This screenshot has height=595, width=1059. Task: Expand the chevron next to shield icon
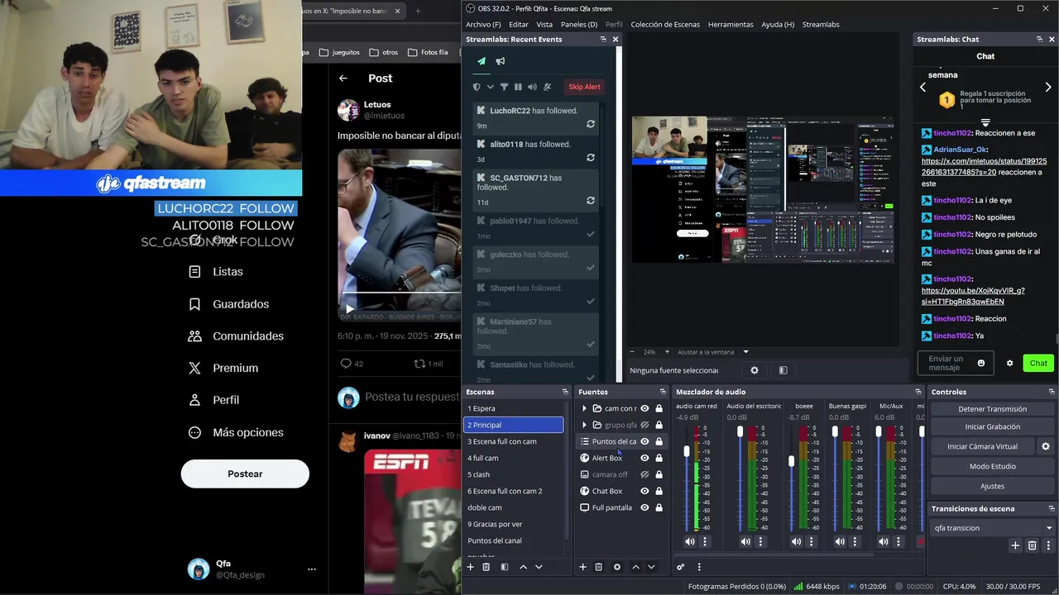coord(490,87)
